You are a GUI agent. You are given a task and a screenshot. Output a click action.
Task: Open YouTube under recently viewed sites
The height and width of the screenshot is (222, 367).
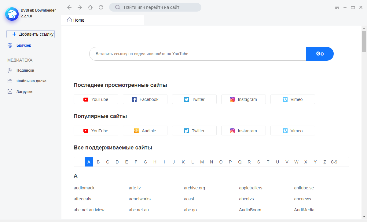click(x=96, y=99)
